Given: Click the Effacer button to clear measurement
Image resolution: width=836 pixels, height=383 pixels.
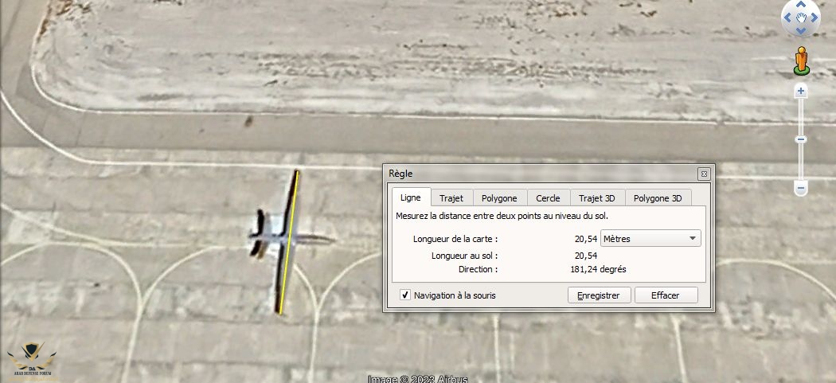Looking at the screenshot, I should 666,295.
